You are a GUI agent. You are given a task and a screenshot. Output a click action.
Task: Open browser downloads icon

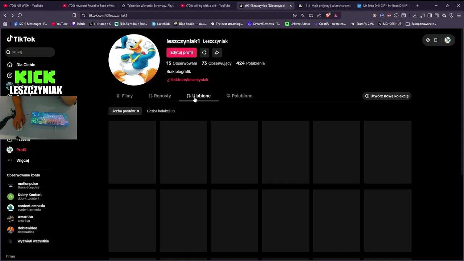(415, 15)
